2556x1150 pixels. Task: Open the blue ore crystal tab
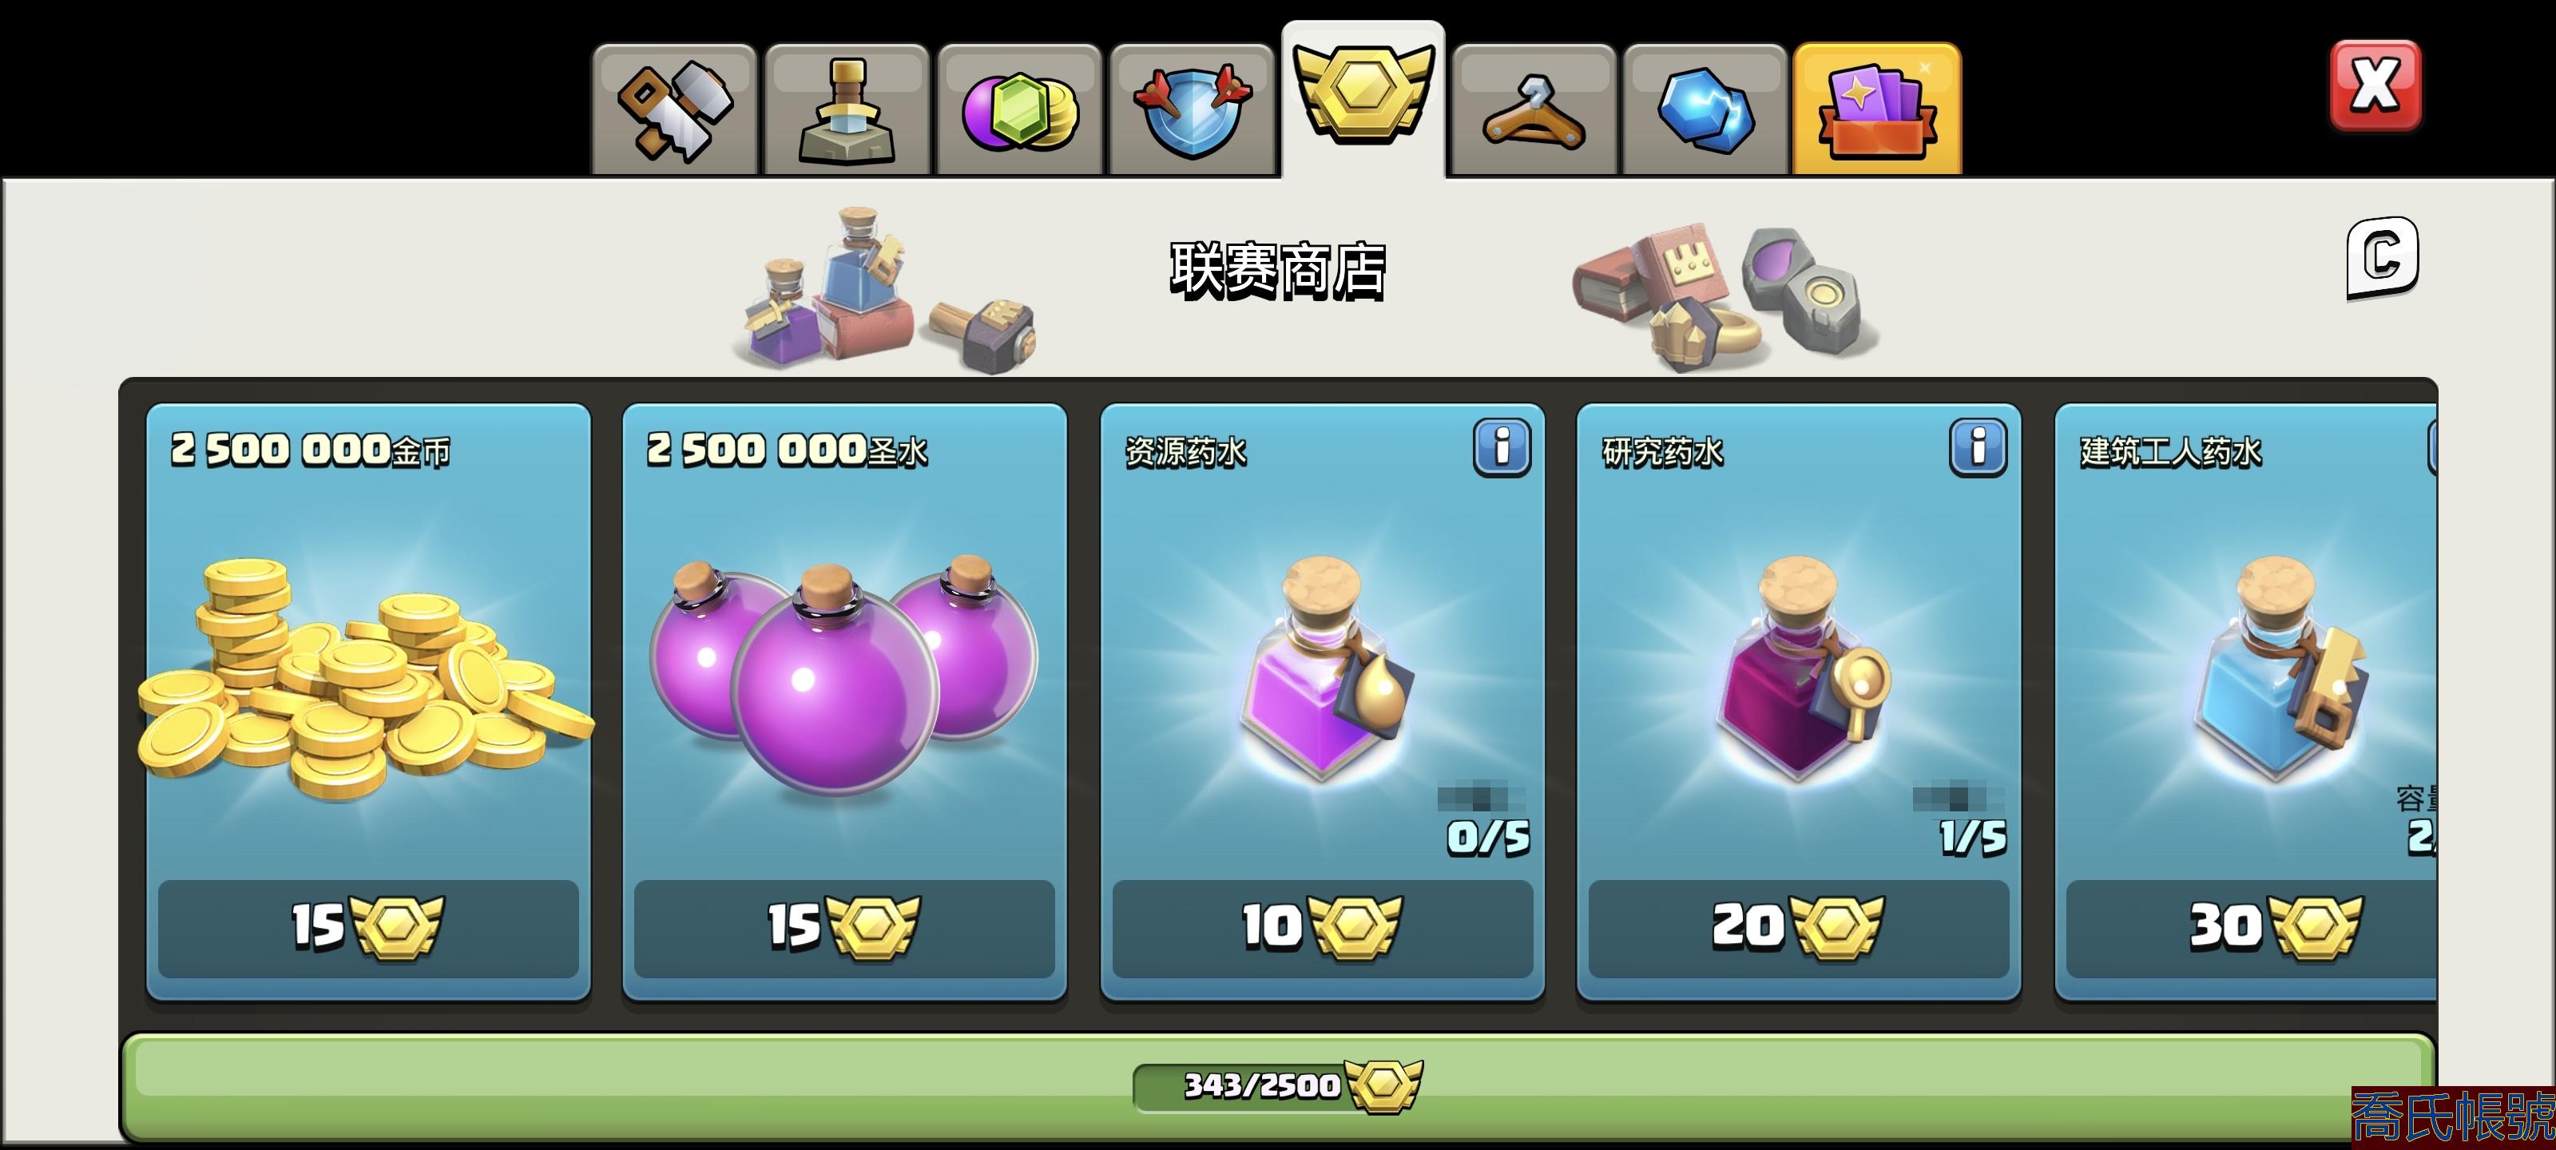click(x=1705, y=109)
